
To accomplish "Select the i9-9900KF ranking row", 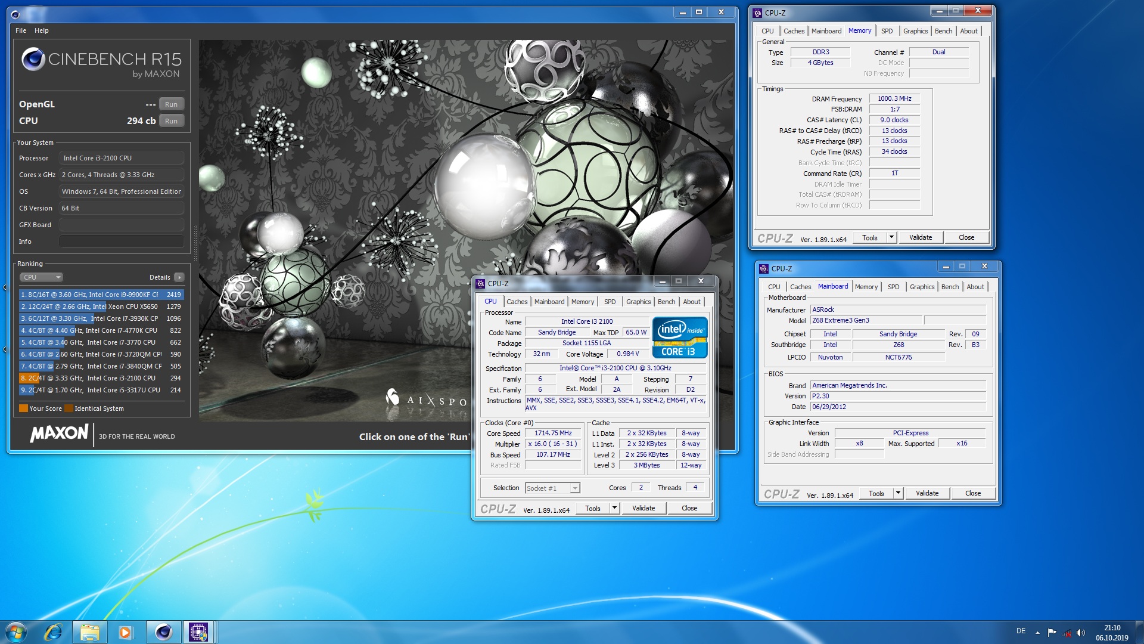I will 101,295.
